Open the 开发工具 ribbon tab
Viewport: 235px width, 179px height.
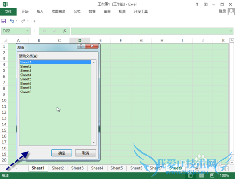(x=141, y=11)
